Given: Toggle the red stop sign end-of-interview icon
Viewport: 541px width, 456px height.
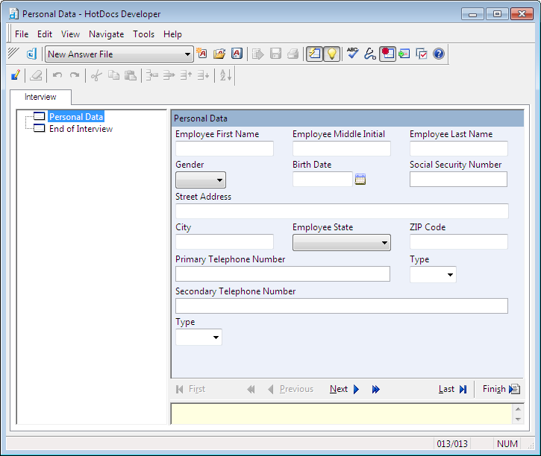Looking at the screenshot, I should point(387,54).
